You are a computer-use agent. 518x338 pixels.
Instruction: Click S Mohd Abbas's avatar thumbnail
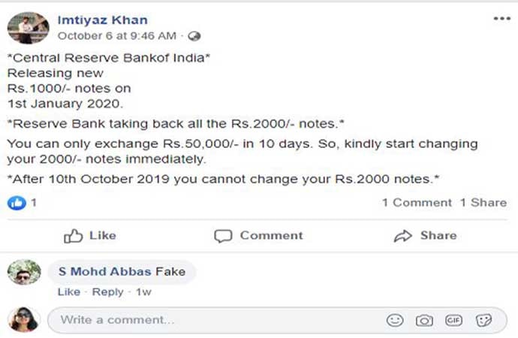tap(24, 273)
